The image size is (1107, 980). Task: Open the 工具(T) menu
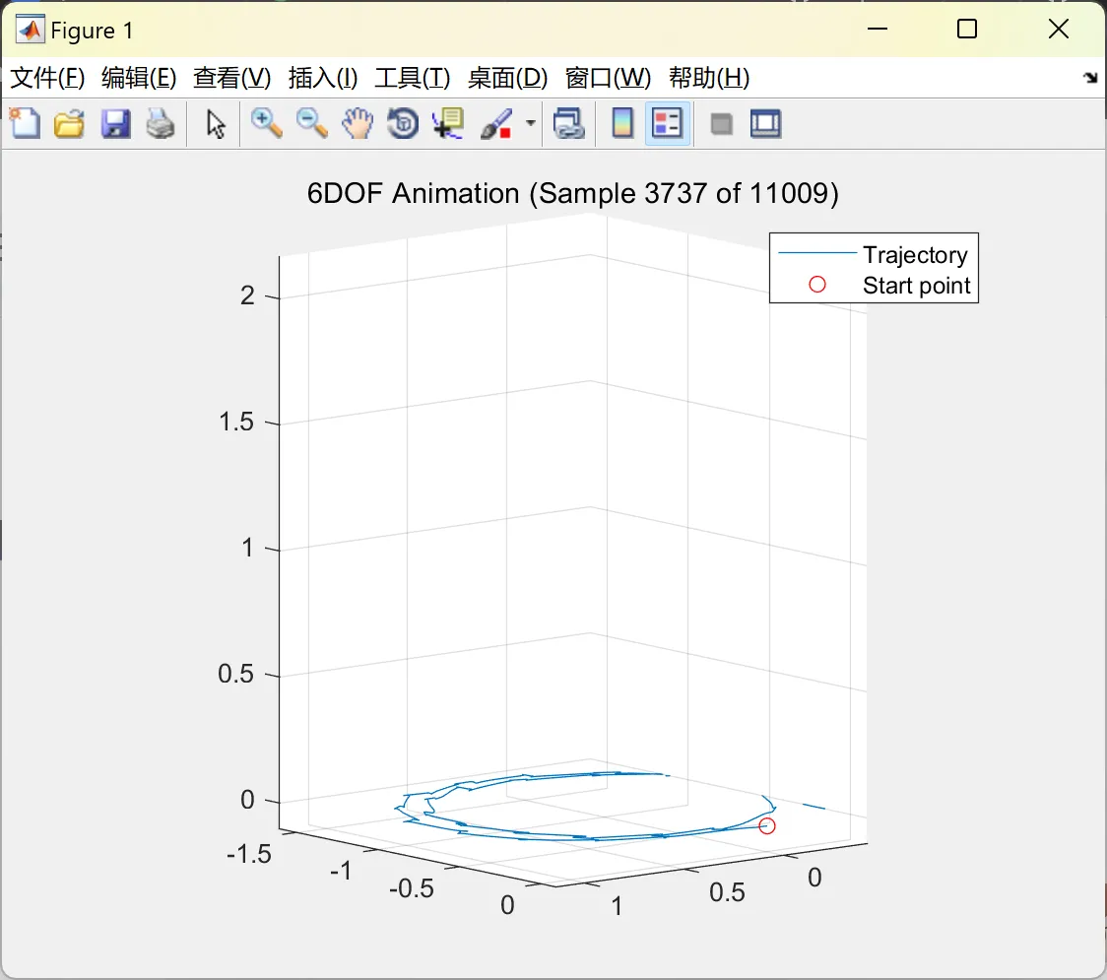[x=412, y=78]
